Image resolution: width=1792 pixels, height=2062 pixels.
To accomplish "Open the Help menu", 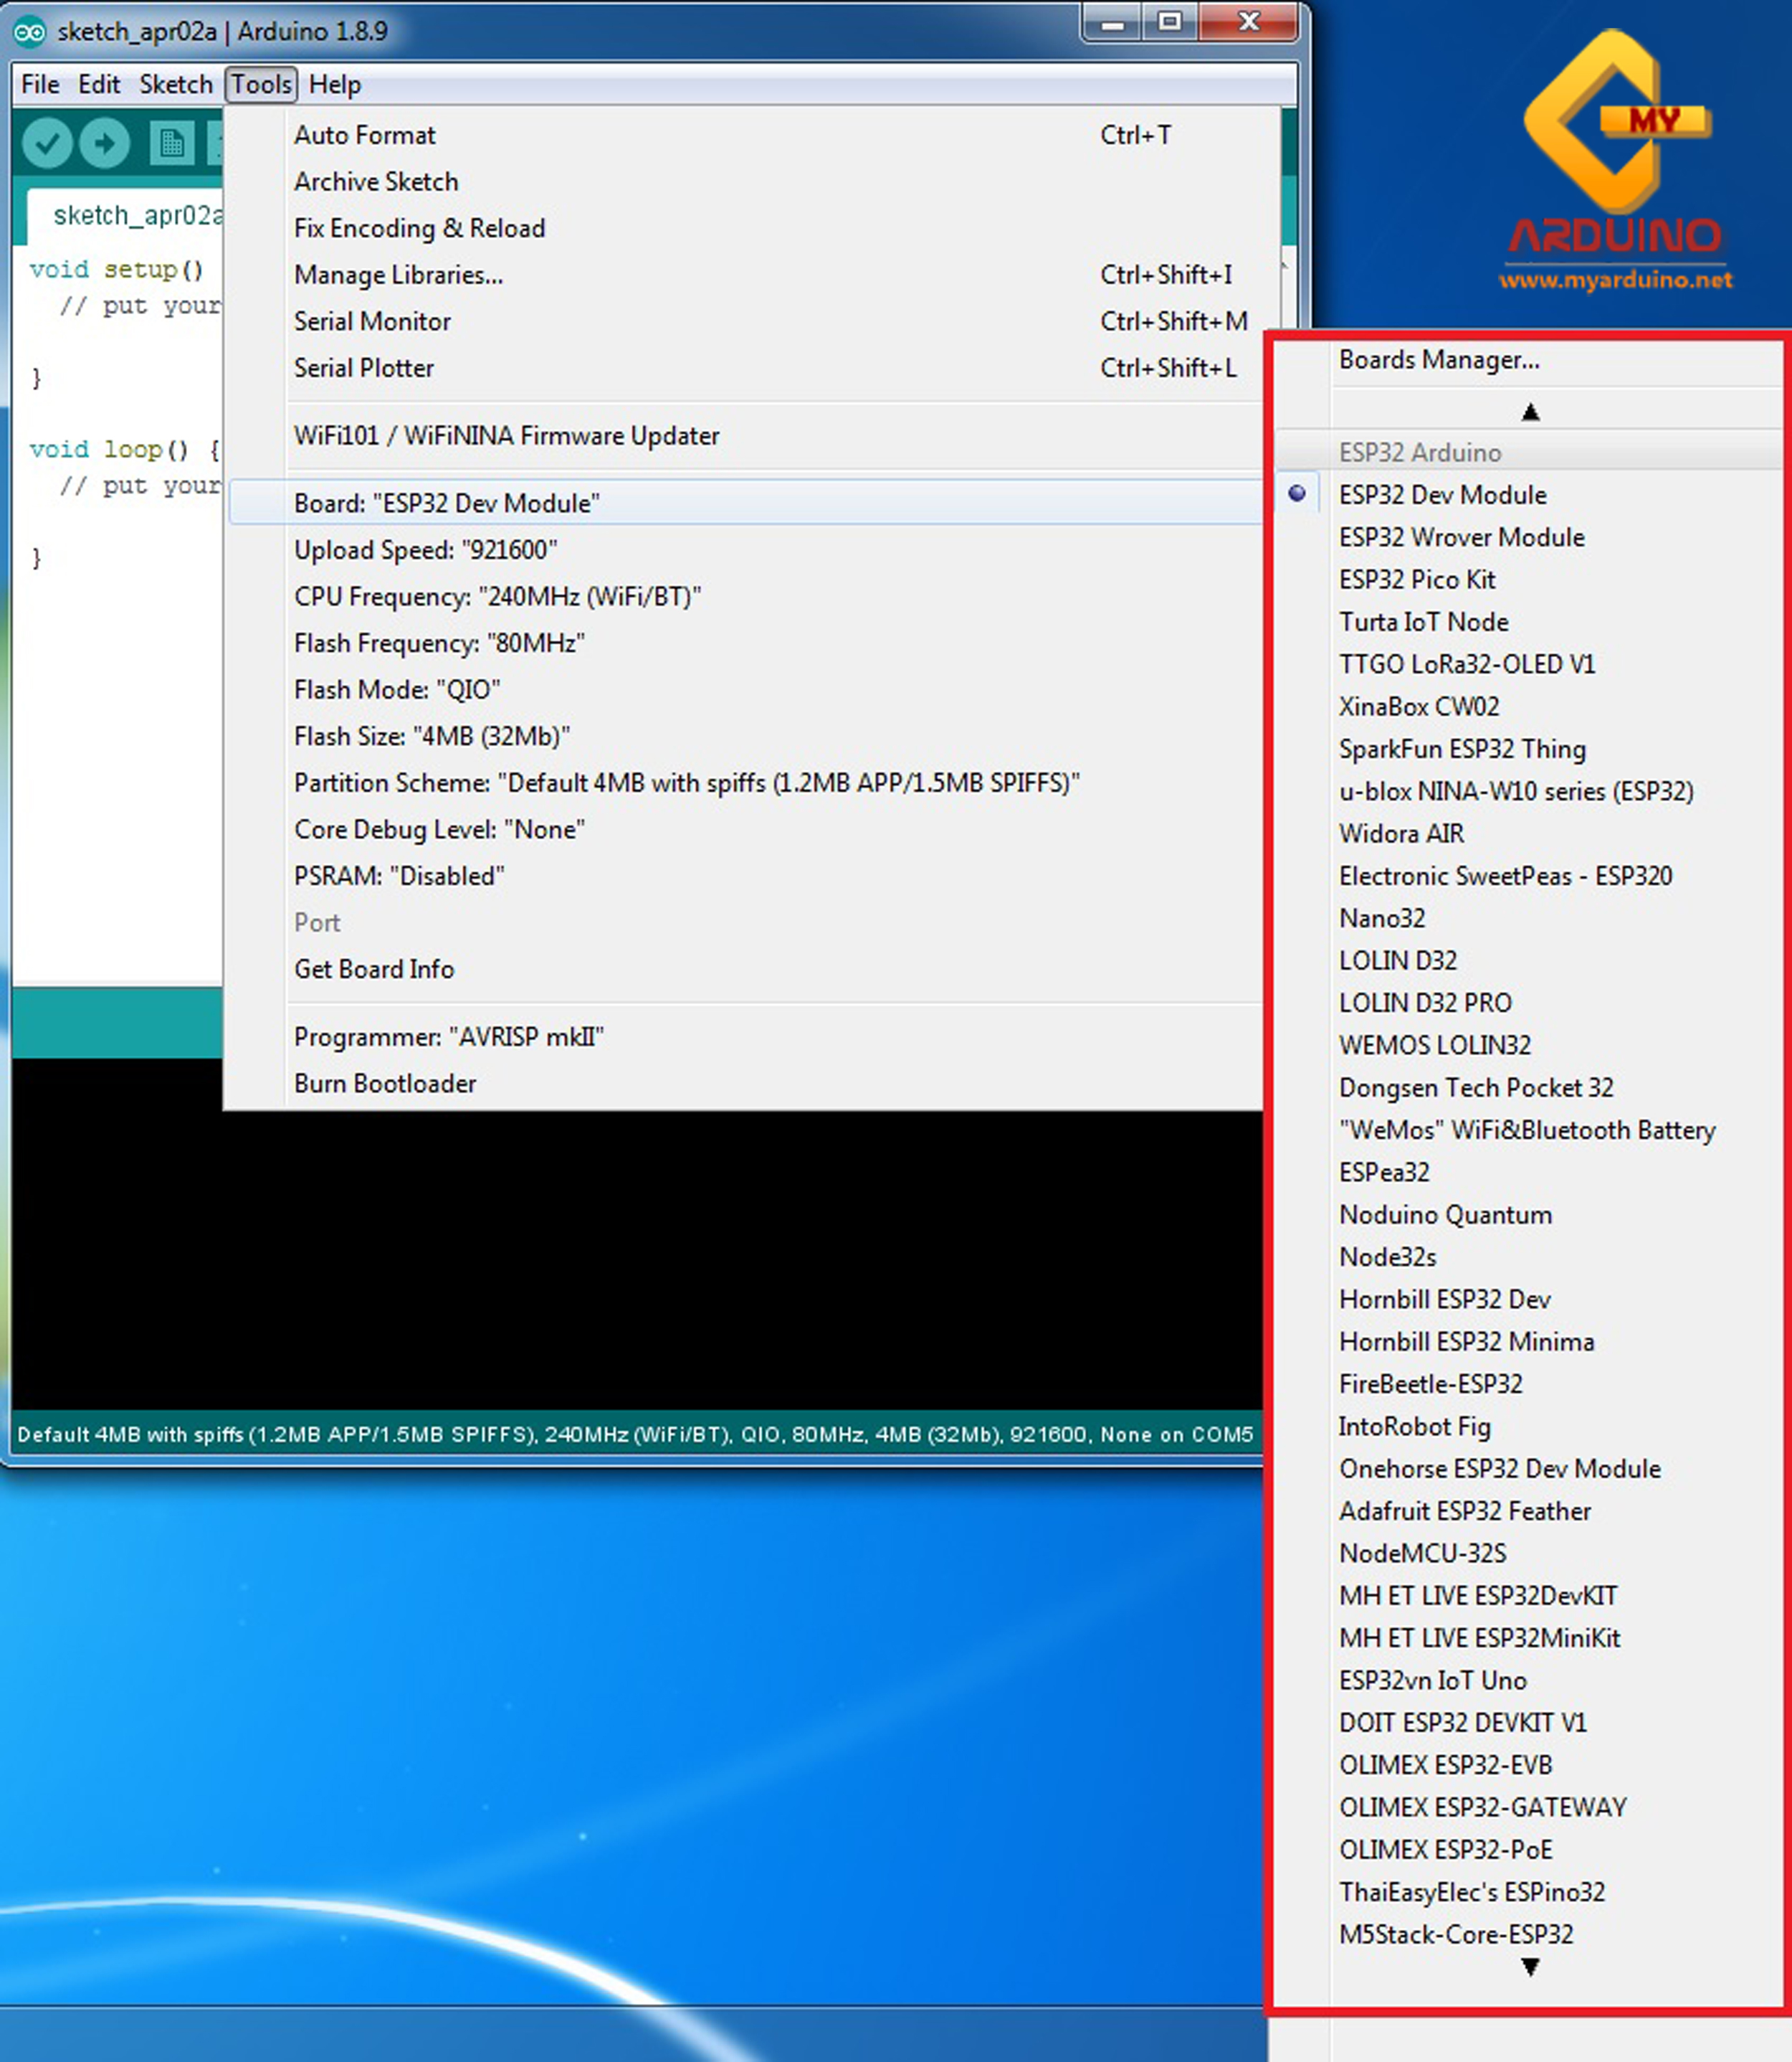I will pyautogui.click(x=334, y=84).
